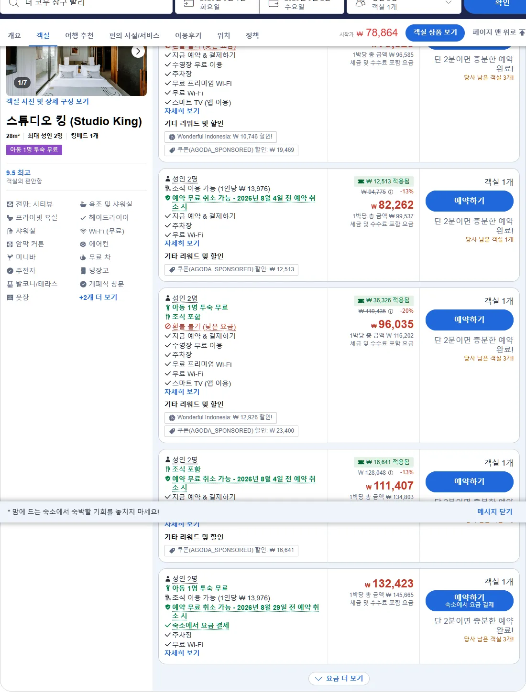Click the 쿠폰 AGODA_SPONSORED ₩12,513 coupon tag

[231, 269]
